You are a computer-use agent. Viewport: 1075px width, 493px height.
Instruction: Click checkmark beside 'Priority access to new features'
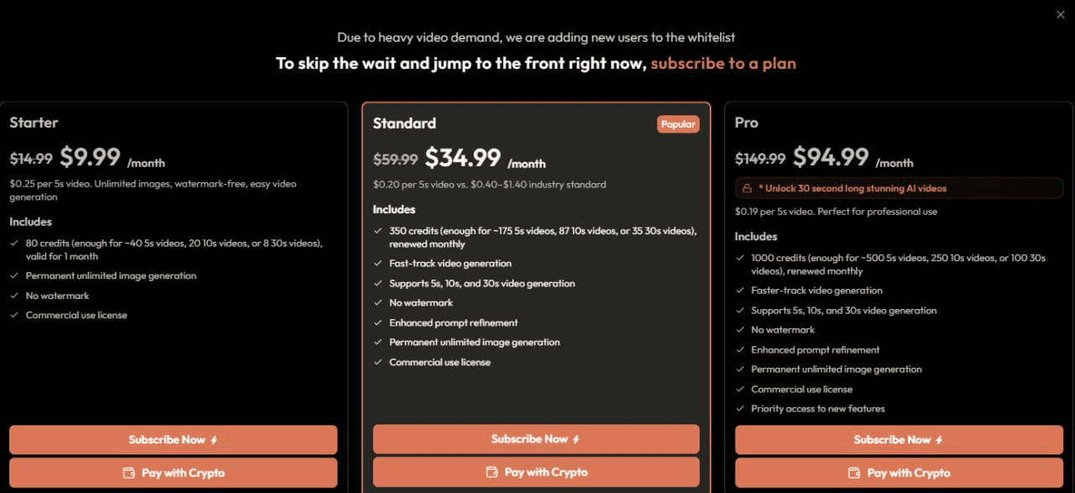pyautogui.click(x=741, y=408)
